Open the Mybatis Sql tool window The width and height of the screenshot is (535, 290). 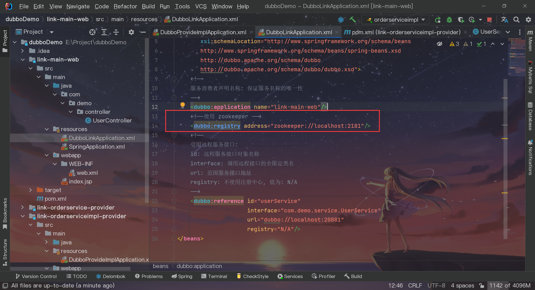[530, 77]
